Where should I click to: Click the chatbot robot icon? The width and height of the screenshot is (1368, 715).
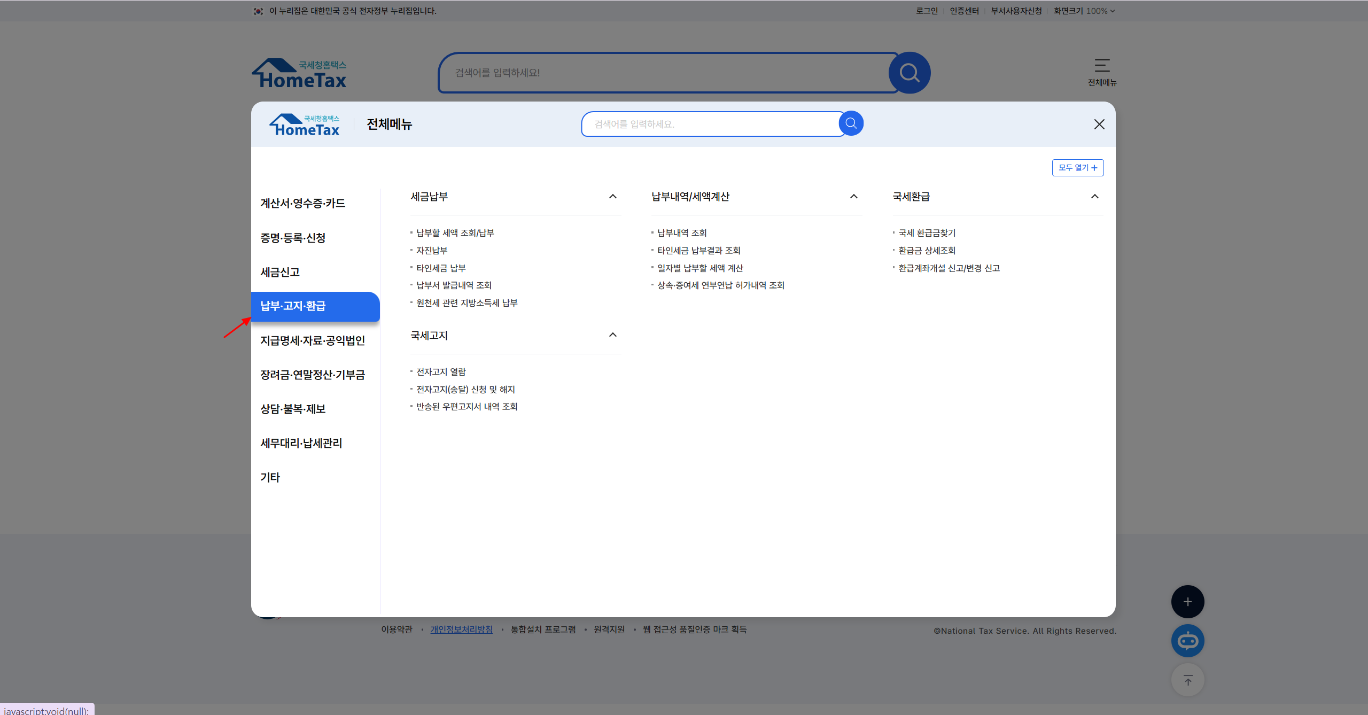point(1187,641)
